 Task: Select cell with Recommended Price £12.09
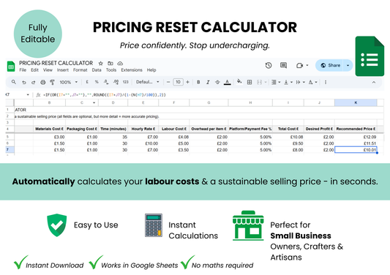(x=356, y=137)
